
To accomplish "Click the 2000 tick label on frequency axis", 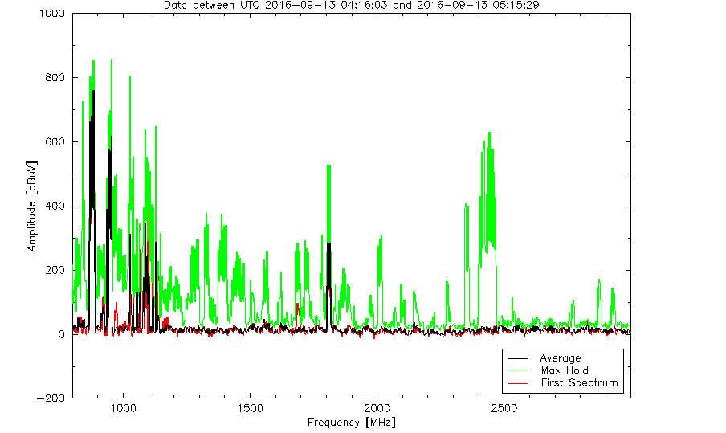I will 377,408.
